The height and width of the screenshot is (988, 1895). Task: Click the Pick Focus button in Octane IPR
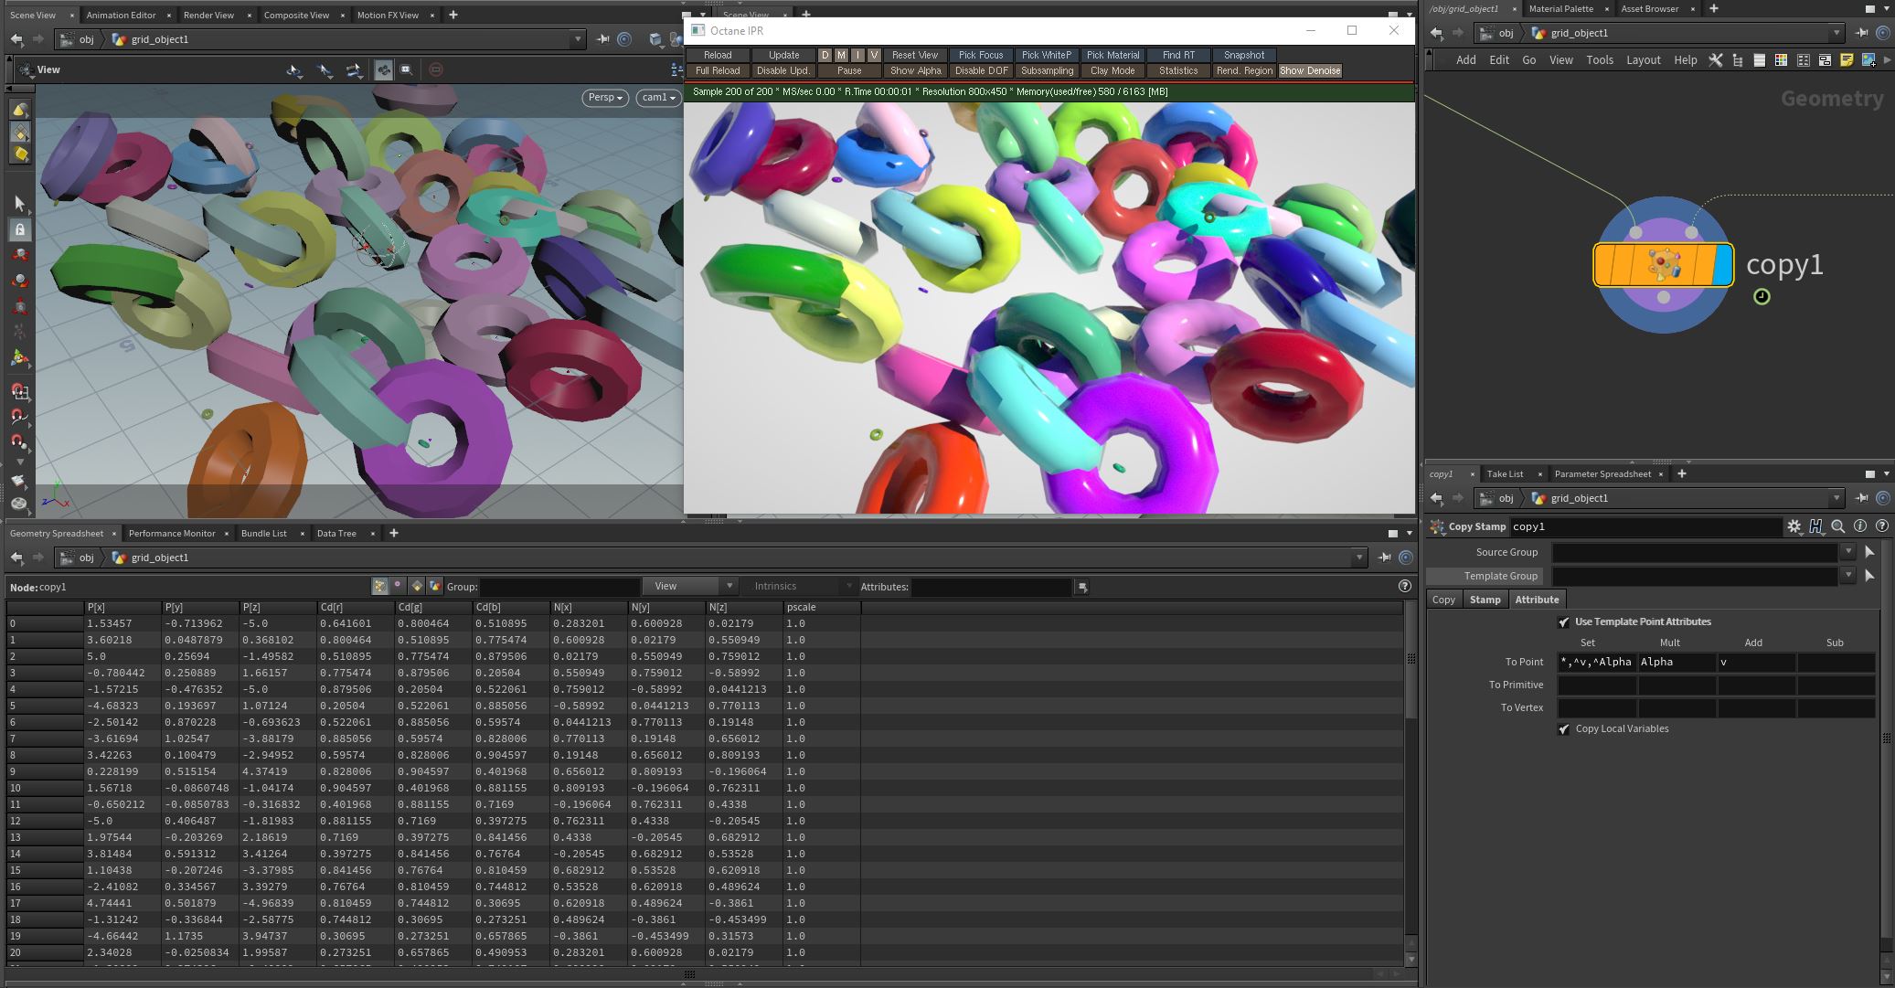click(x=980, y=55)
